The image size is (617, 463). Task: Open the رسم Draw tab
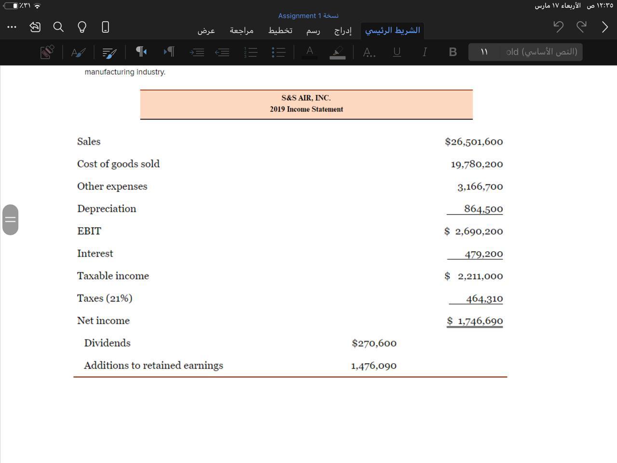[x=313, y=30]
